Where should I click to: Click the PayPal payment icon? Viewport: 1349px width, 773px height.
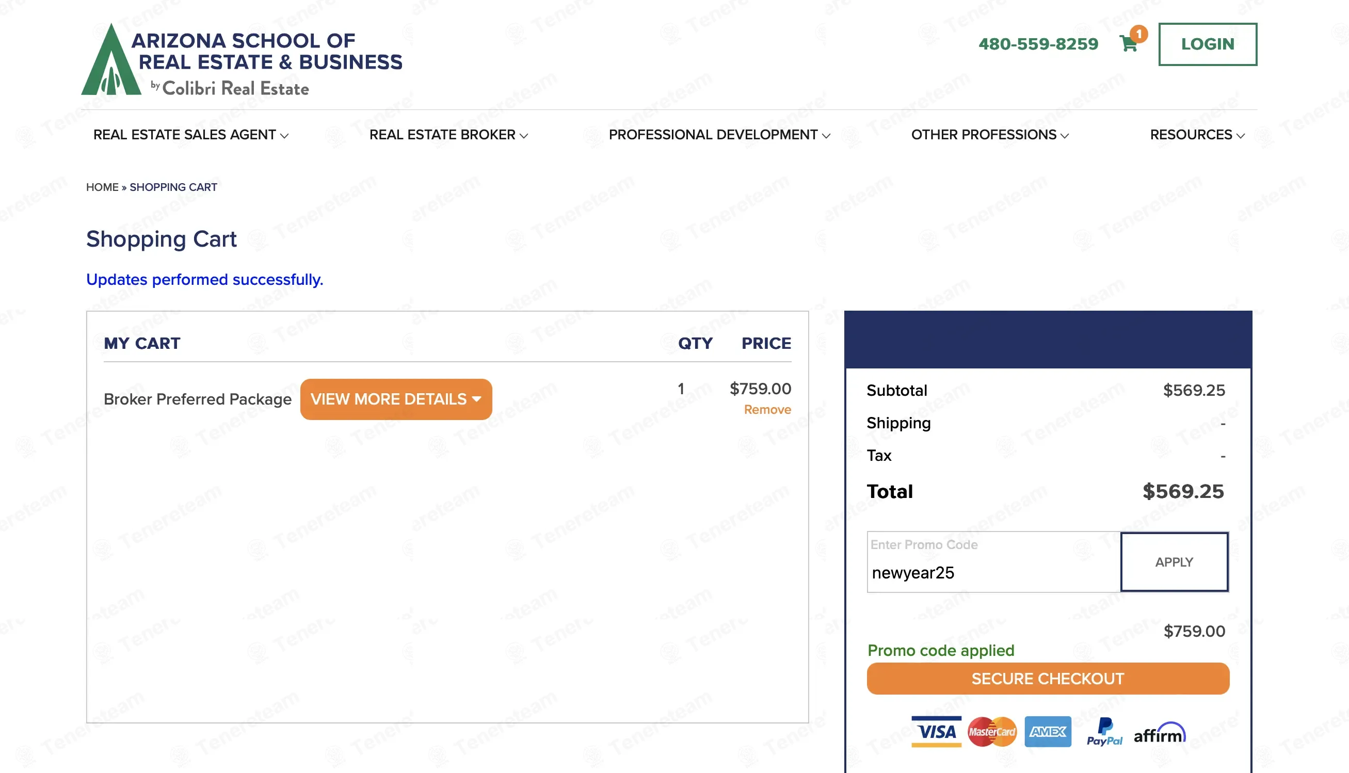[x=1104, y=732]
